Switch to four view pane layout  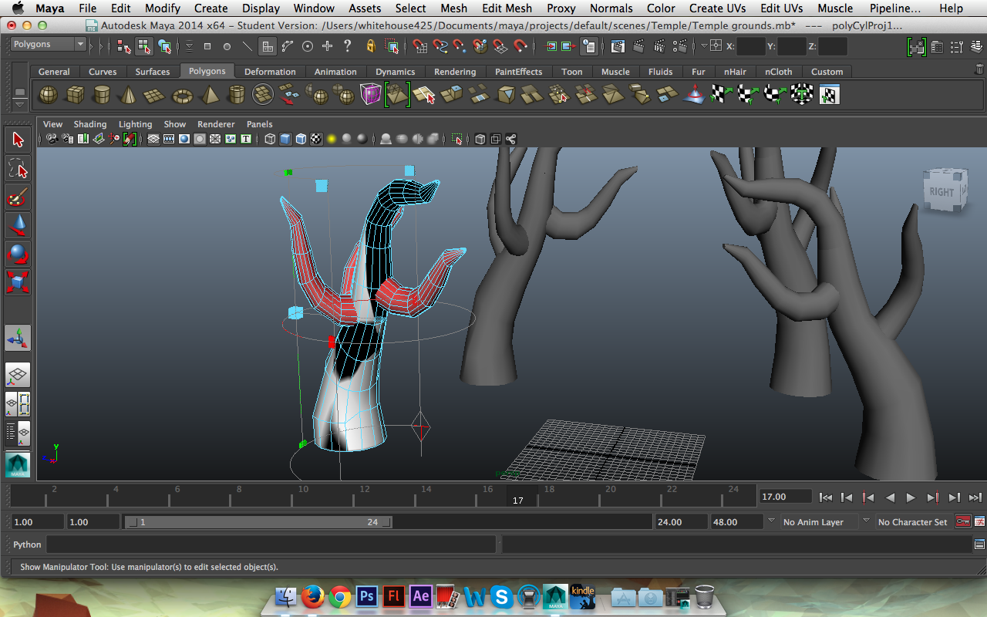18,403
